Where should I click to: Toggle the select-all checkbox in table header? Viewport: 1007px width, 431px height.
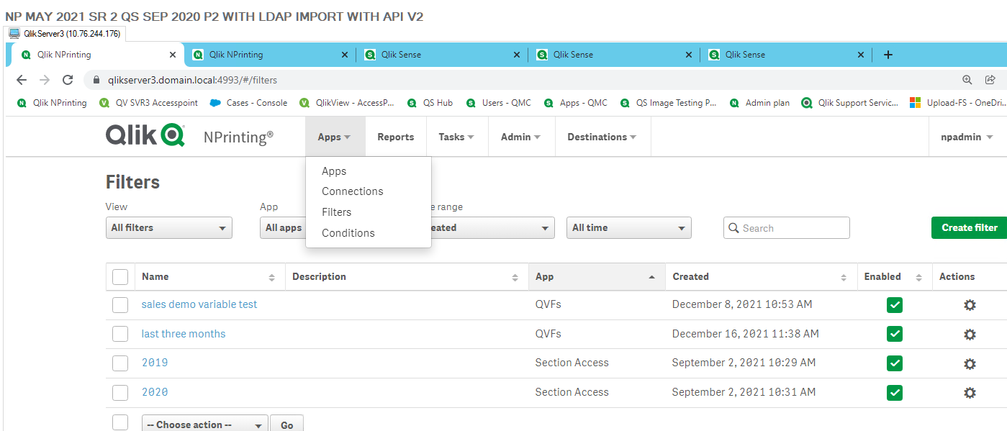point(120,277)
